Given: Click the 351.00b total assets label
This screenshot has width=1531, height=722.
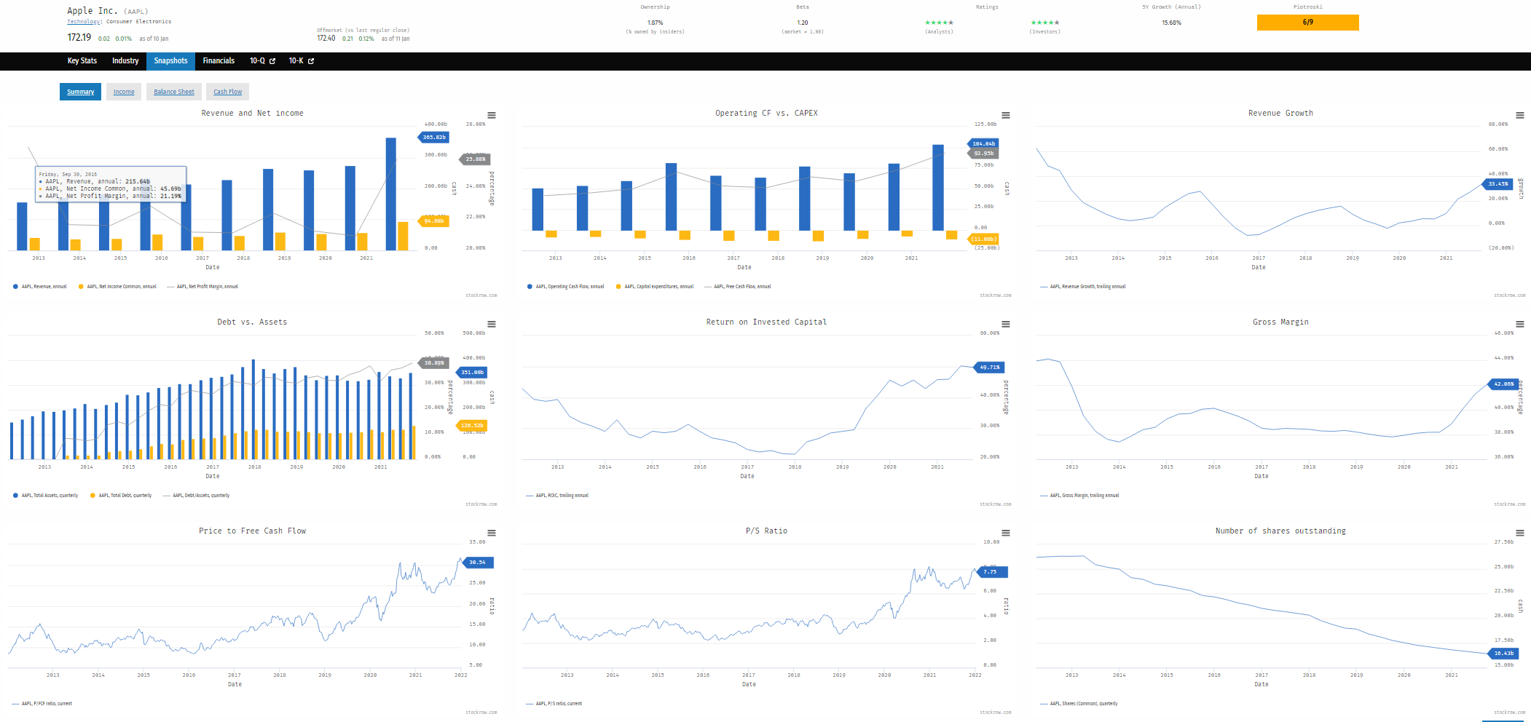Looking at the screenshot, I should coord(472,372).
